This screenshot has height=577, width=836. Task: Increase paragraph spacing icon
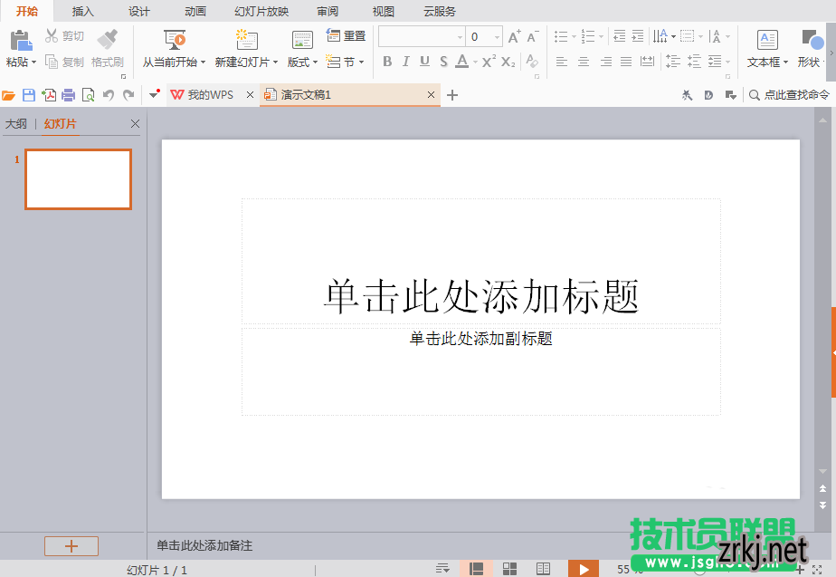[673, 62]
